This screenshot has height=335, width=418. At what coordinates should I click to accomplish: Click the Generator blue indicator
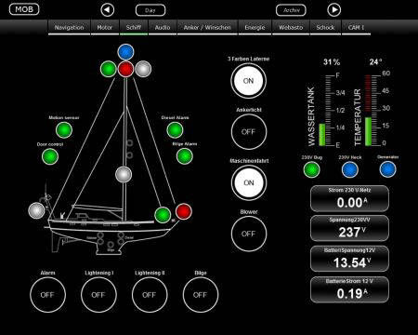click(387, 169)
